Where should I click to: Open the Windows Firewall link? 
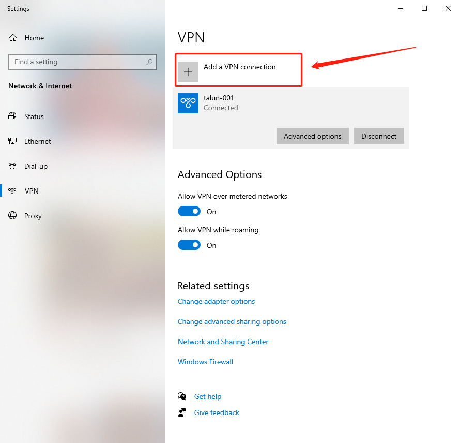[205, 362]
